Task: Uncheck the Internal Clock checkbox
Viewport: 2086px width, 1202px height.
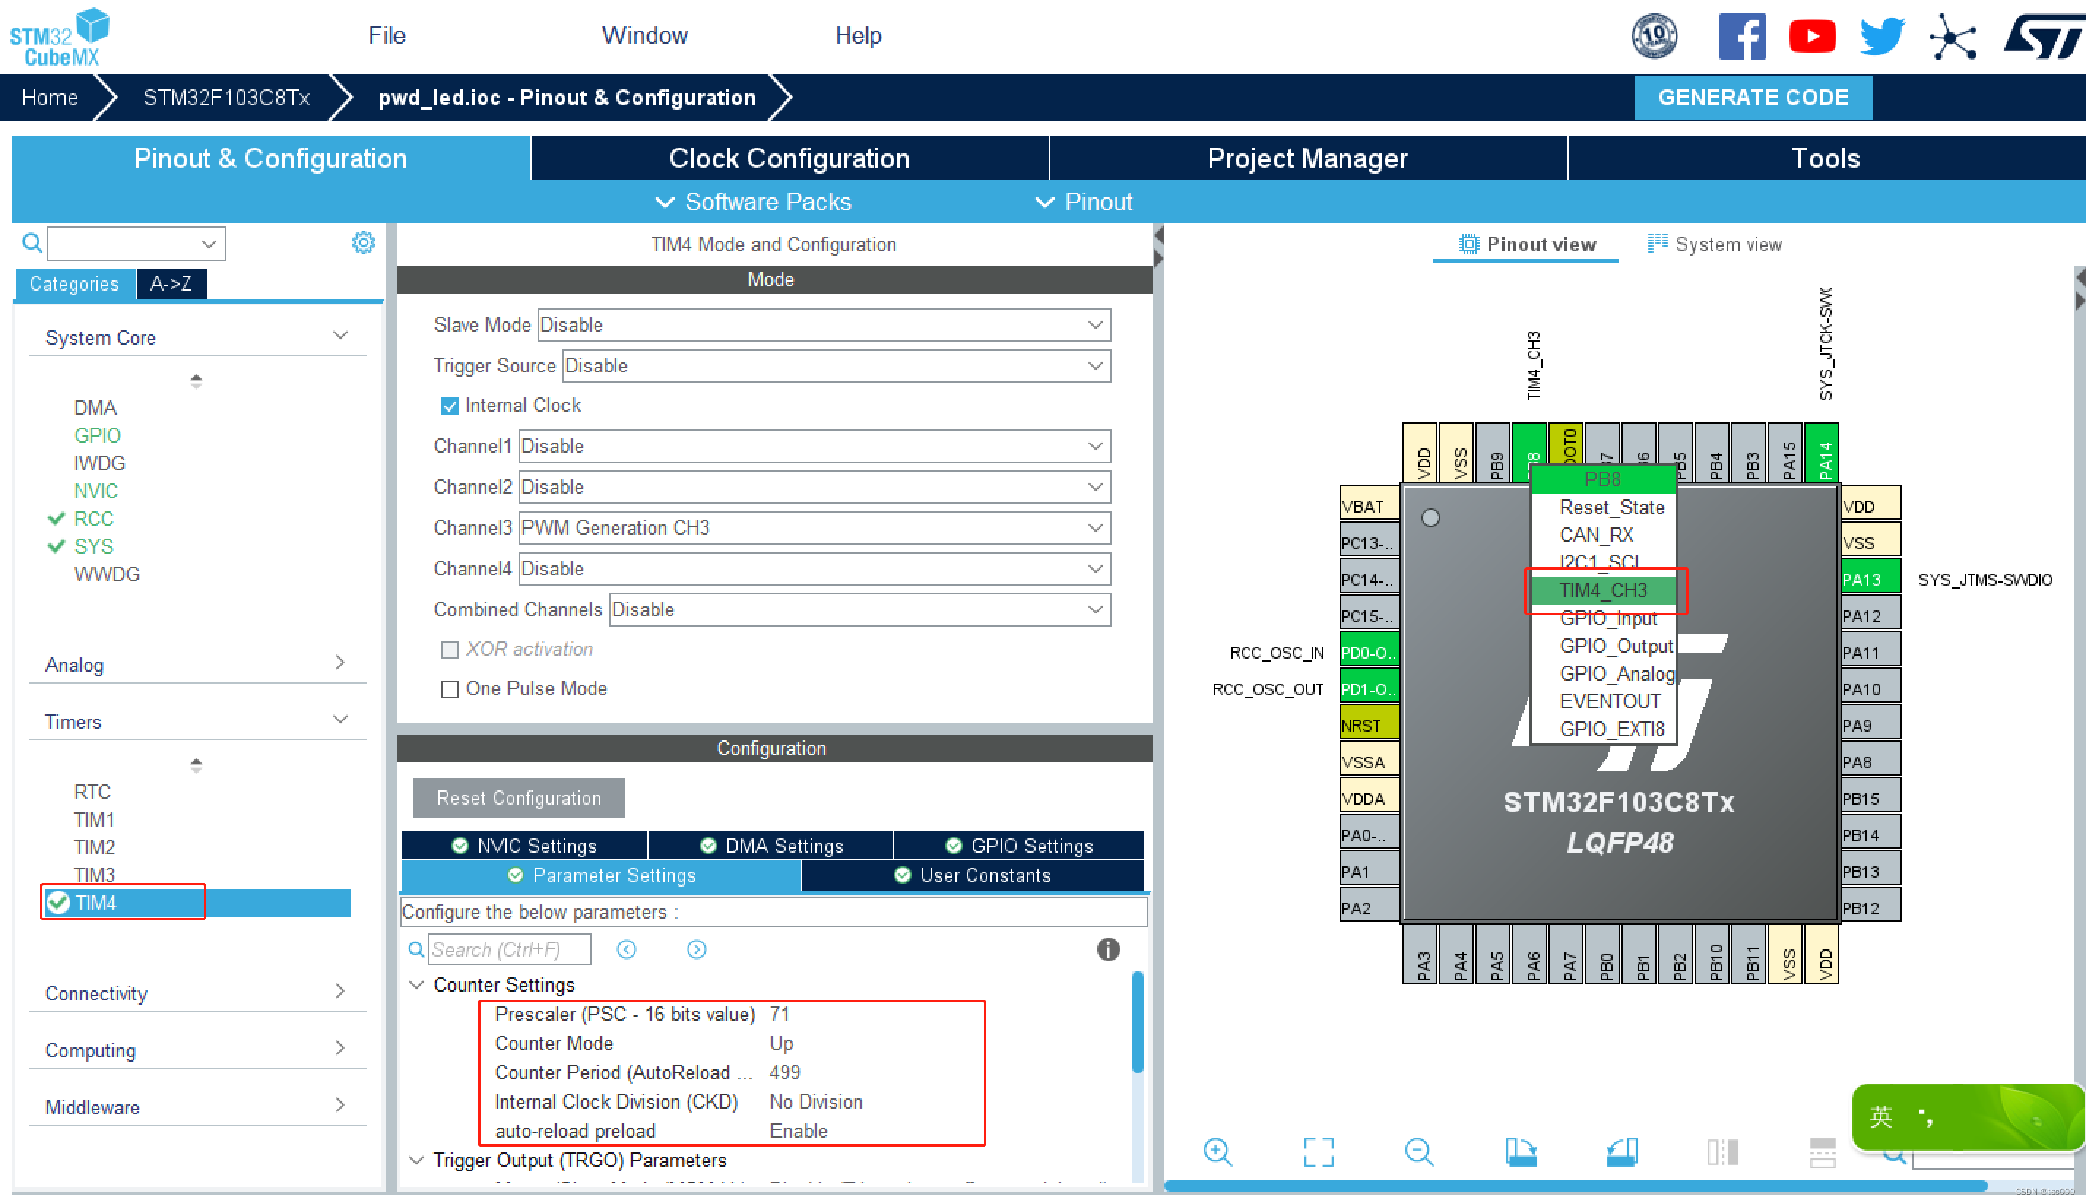Action: click(x=450, y=405)
